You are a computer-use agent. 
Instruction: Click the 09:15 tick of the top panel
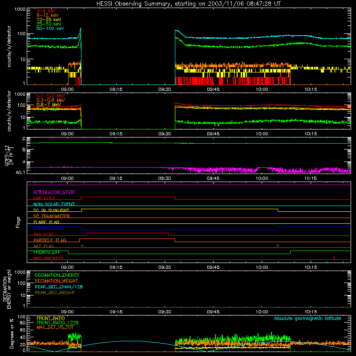116,89
